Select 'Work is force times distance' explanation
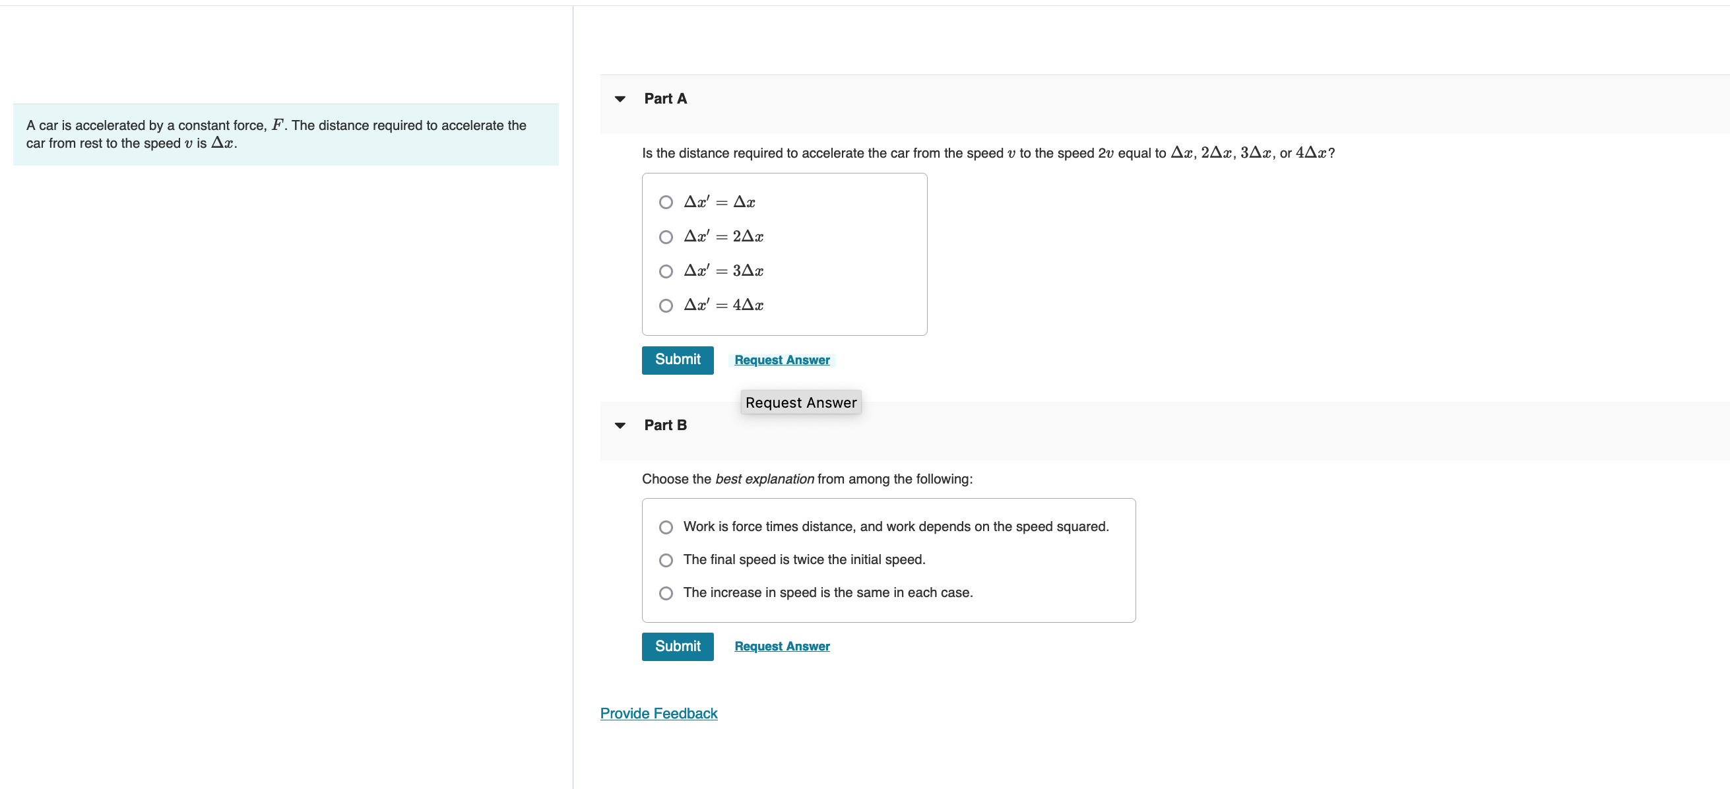Image resolution: width=1730 pixels, height=789 pixels. point(666,527)
